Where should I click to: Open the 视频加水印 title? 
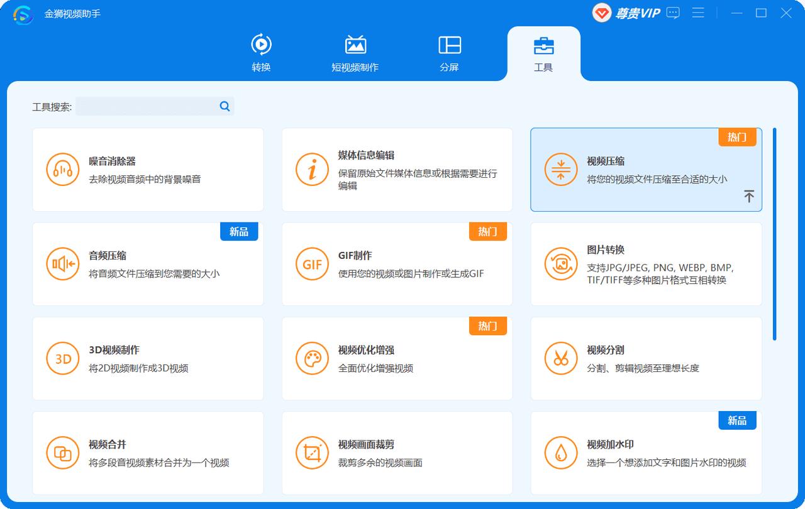tap(610, 444)
